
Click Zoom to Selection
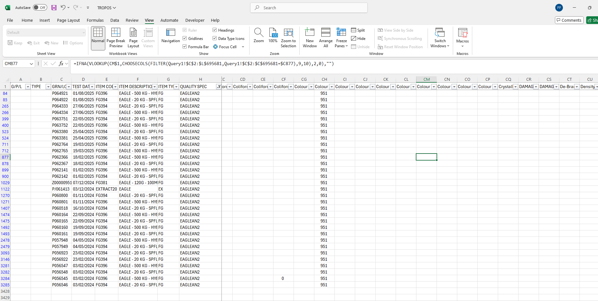point(288,38)
